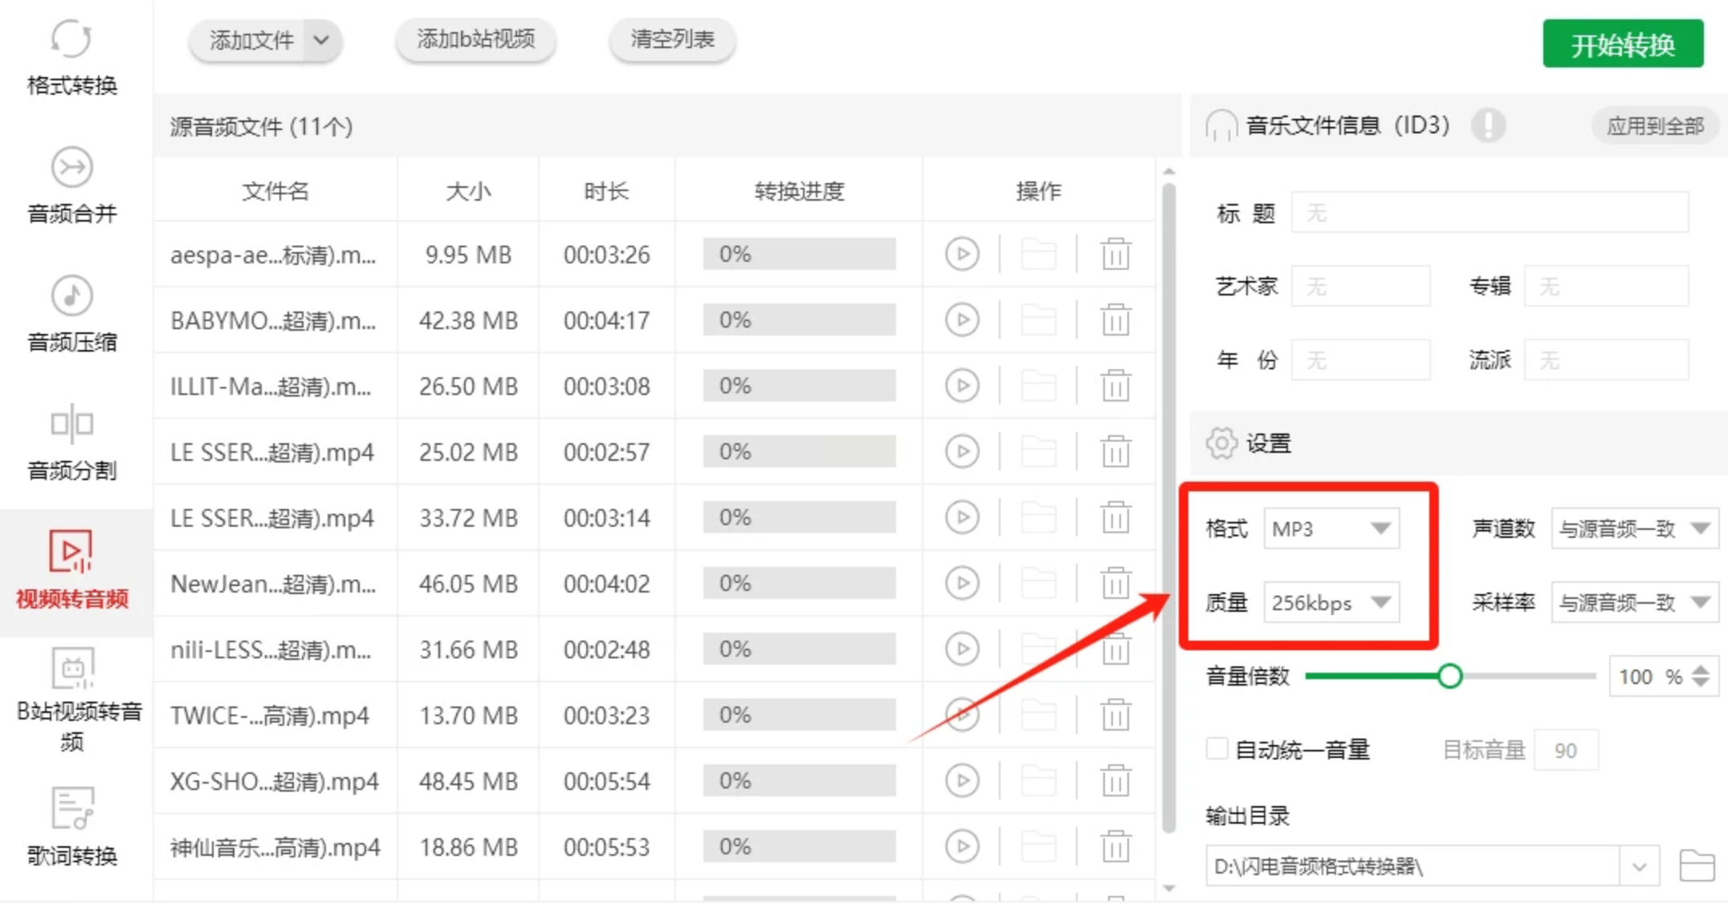Select the TWICE mp4 file name

click(x=270, y=715)
